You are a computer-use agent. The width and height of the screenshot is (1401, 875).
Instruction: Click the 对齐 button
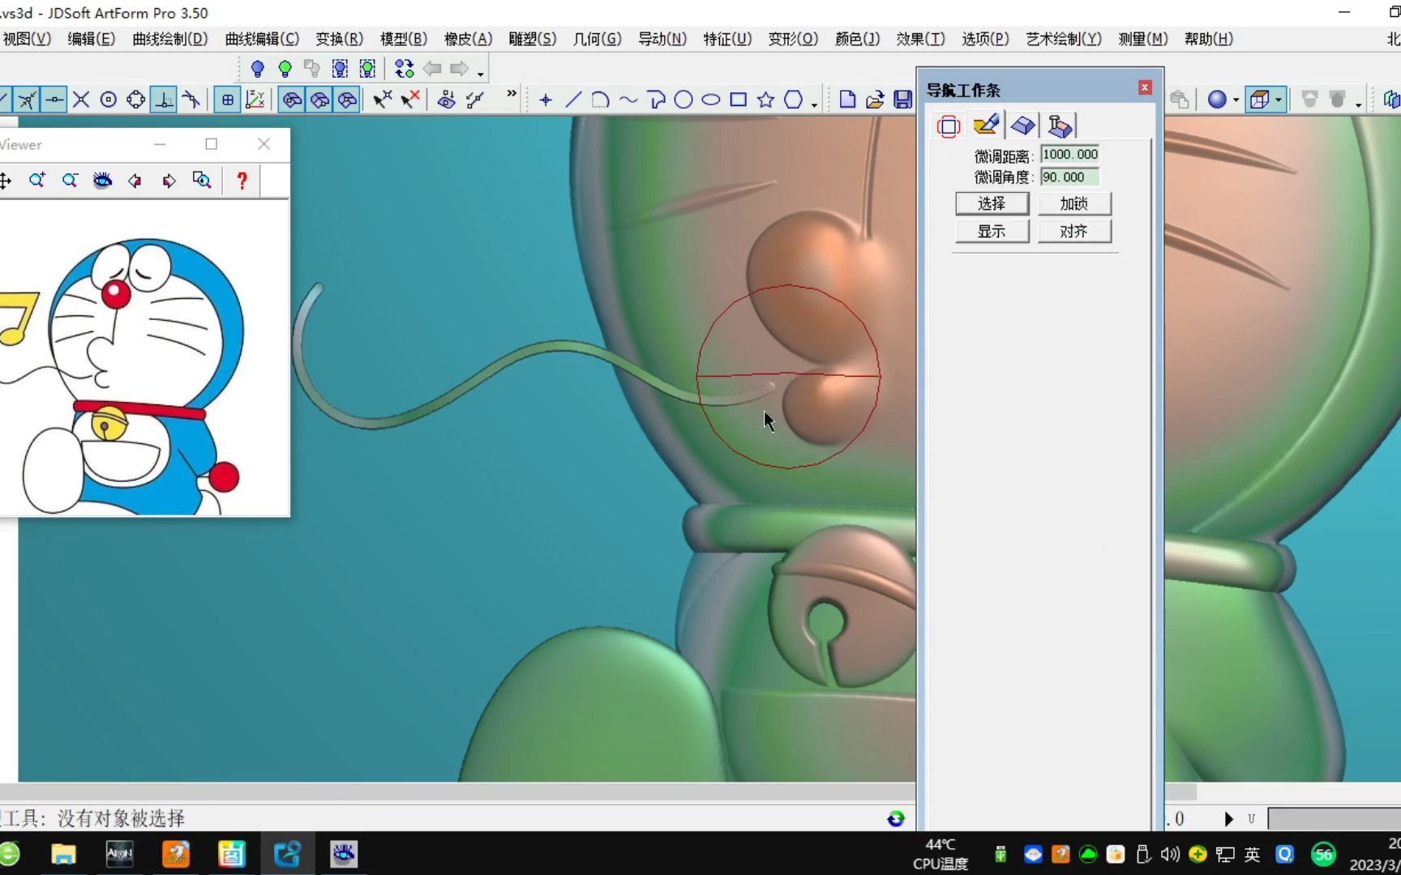pyautogui.click(x=1074, y=231)
